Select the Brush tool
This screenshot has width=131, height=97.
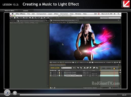pos(39,18)
